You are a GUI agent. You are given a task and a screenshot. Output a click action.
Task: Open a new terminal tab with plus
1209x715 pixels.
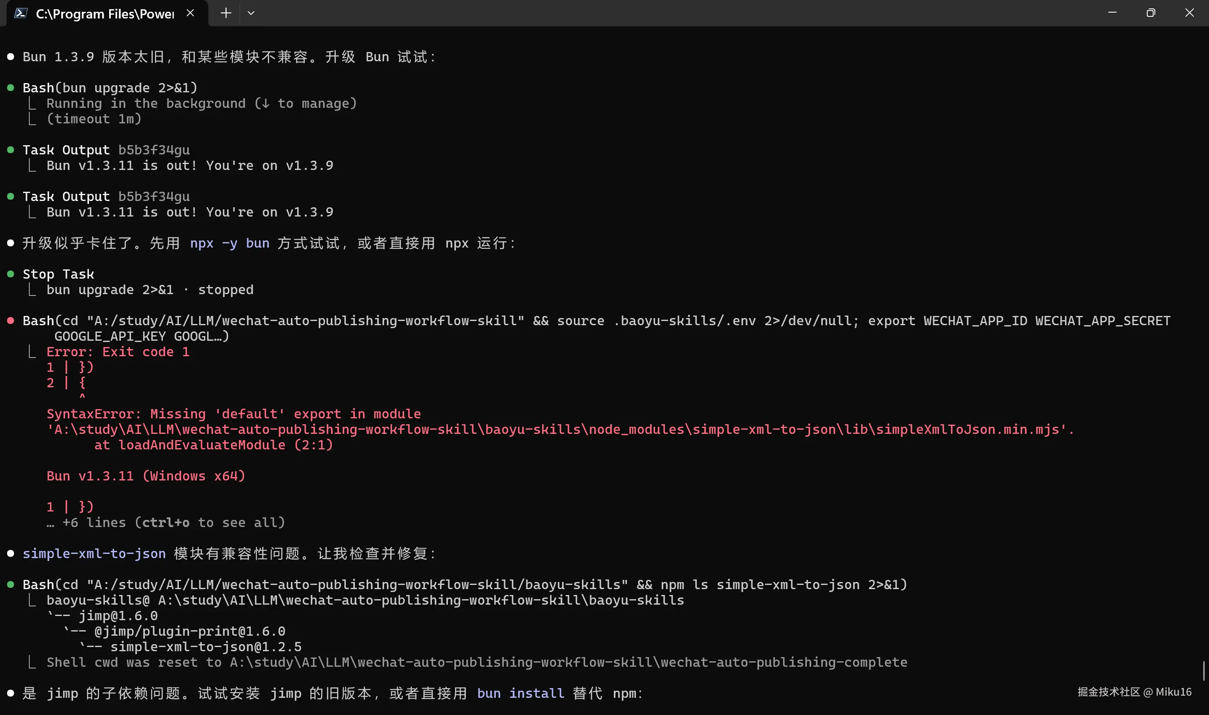click(x=225, y=13)
